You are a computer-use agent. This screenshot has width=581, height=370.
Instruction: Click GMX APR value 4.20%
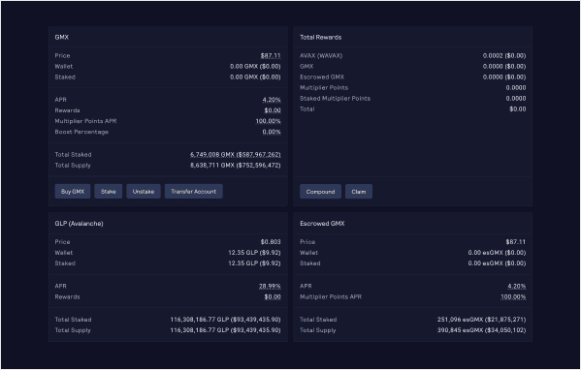[x=272, y=100]
